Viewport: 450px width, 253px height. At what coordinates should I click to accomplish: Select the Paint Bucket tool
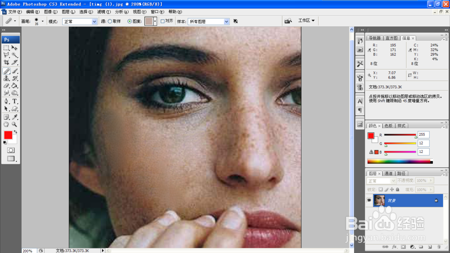[14, 86]
